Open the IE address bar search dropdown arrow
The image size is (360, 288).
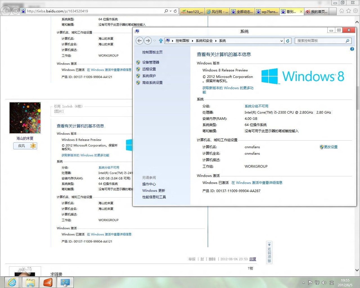pos(170,11)
